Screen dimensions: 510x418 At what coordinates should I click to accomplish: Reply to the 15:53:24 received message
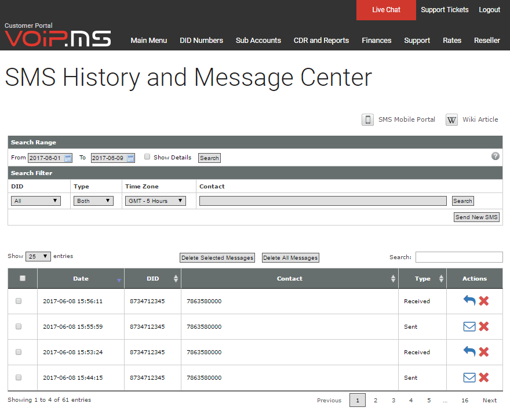[468, 351]
